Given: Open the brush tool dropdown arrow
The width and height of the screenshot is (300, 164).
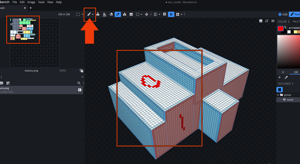Looking at the screenshot, I should coord(93,14).
